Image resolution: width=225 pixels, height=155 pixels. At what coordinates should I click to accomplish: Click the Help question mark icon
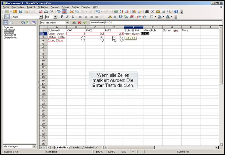pyautogui.click(x=176, y=12)
